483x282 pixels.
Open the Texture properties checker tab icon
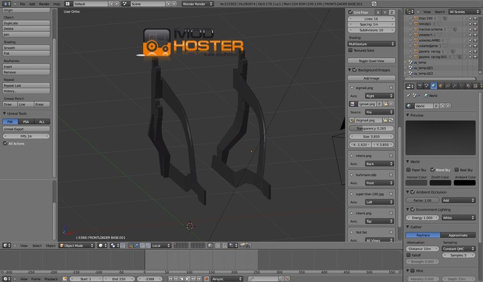(x=476, y=86)
